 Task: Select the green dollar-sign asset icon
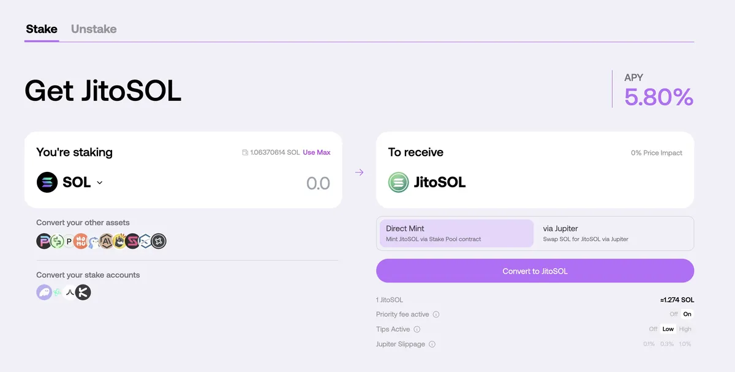(x=57, y=241)
